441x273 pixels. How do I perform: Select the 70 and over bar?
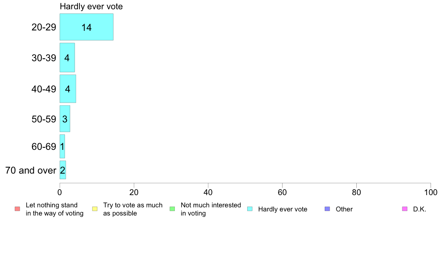(x=63, y=170)
